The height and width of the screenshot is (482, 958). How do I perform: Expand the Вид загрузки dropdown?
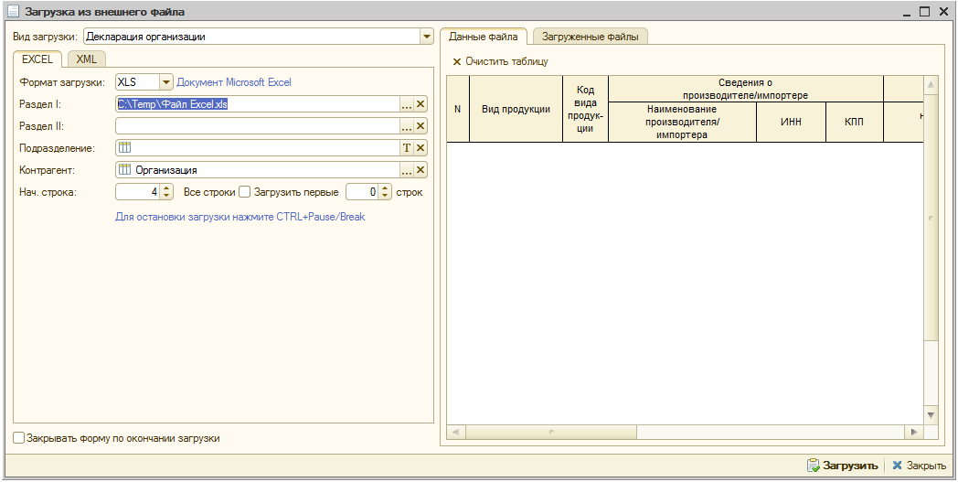[x=427, y=37]
